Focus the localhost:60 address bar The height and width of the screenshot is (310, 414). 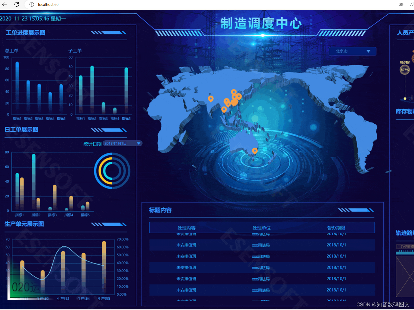tap(48, 4)
